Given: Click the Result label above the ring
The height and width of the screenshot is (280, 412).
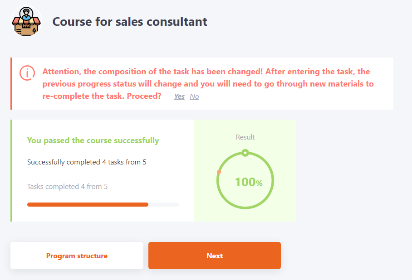Looking at the screenshot, I should (245, 137).
